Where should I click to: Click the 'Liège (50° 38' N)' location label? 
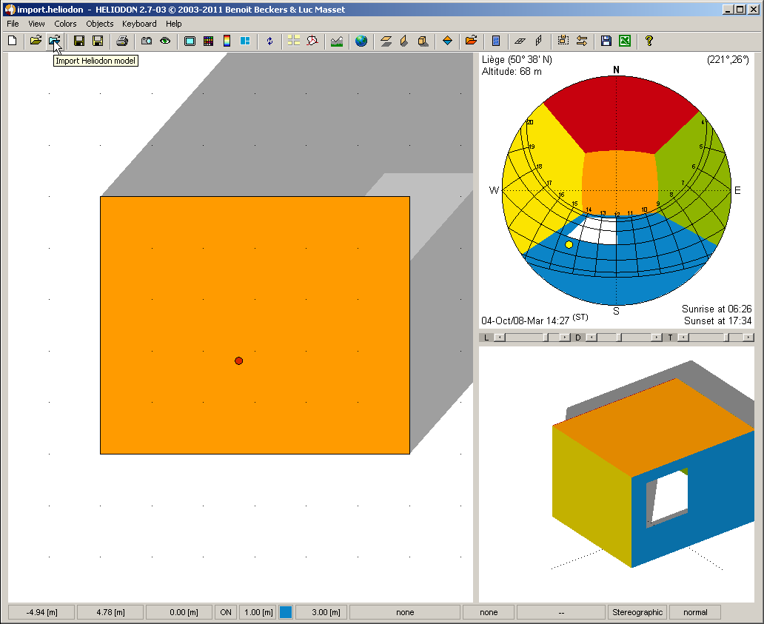pyautogui.click(x=517, y=59)
